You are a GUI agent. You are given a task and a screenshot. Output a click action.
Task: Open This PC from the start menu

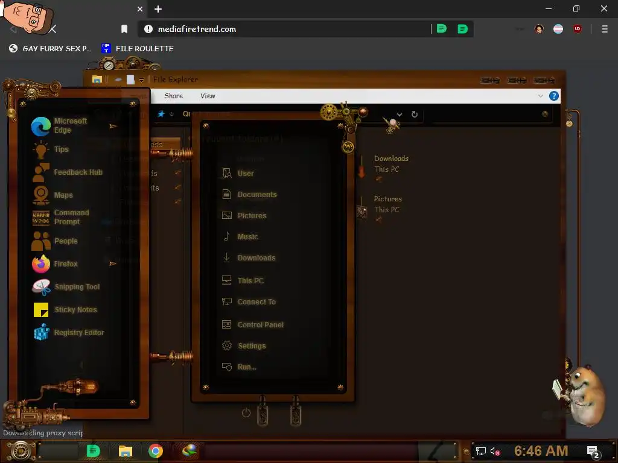tap(243, 281)
